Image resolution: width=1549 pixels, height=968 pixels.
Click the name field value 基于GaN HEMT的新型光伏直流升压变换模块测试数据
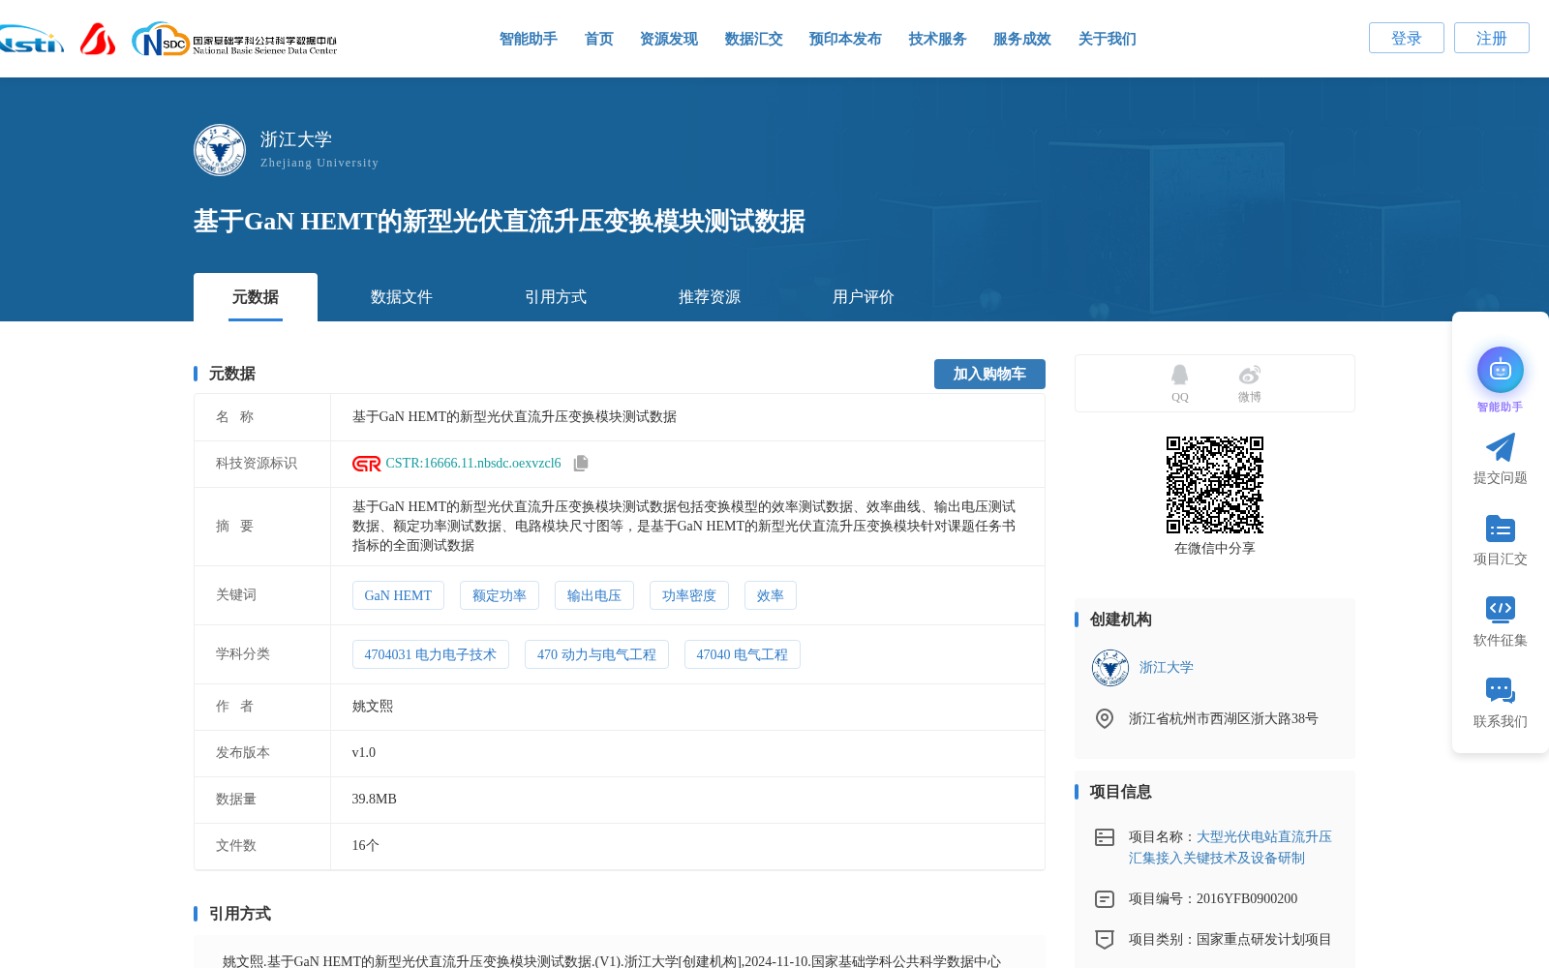[514, 417]
